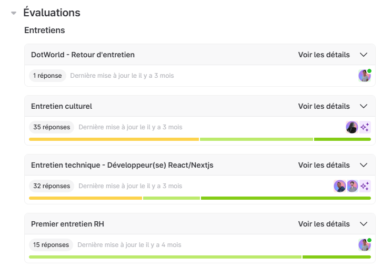Screen dimensions: 392x278
Task: Open Voir les détails for Premier entretien RH
Action: pyautogui.click(x=324, y=224)
